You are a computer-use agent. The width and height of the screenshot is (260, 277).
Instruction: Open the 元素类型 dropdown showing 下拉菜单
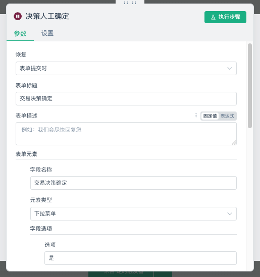133,214
